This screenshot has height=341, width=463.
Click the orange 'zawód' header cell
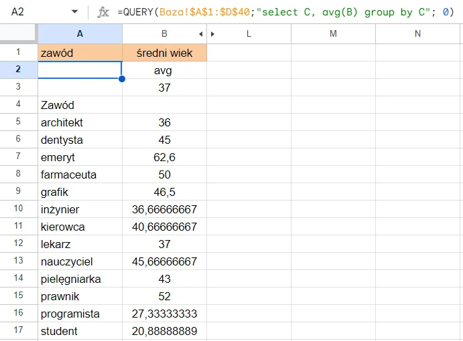tap(80, 53)
